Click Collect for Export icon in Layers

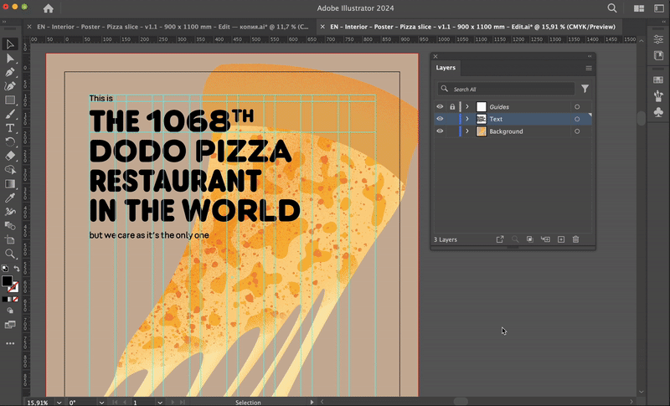500,239
